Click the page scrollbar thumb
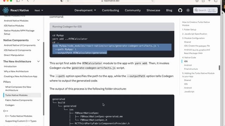225x126 pixels. click(x=219, y=68)
